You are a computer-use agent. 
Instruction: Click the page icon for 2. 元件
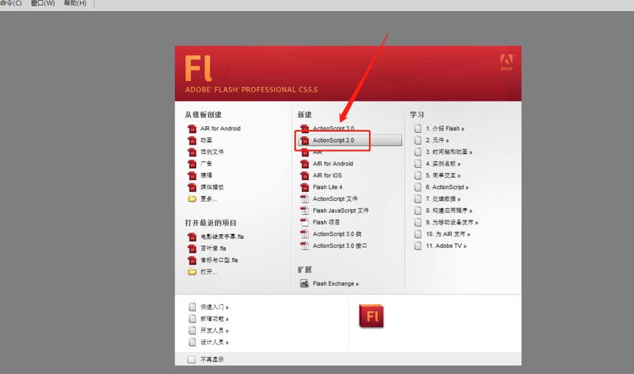point(418,140)
